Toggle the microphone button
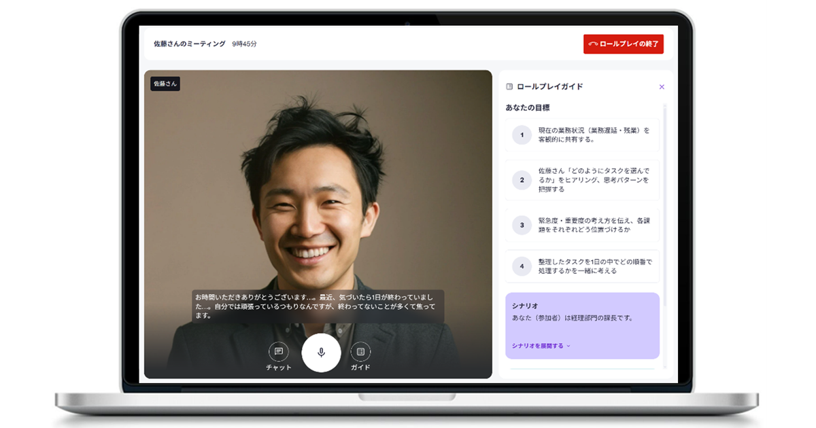Image resolution: width=816 pixels, height=428 pixels. [321, 353]
